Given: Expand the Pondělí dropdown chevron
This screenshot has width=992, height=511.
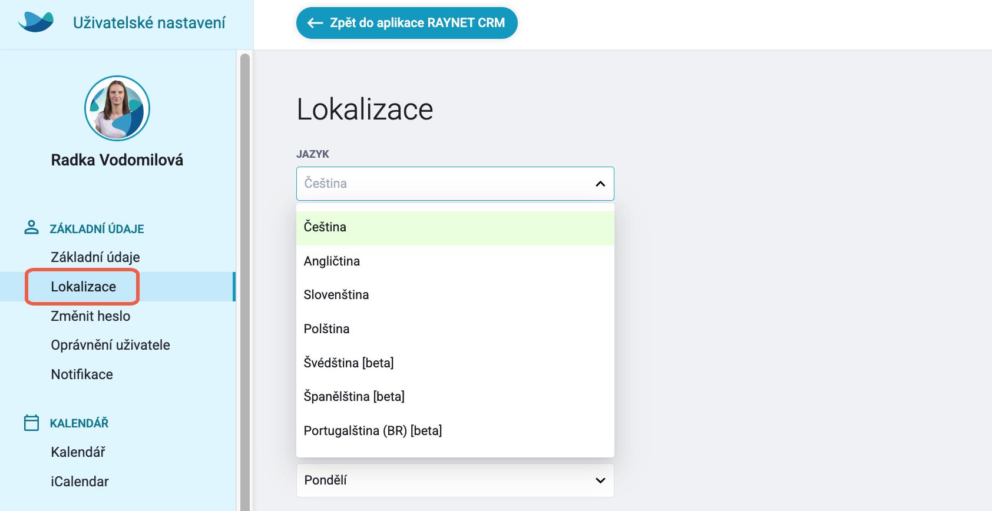Looking at the screenshot, I should [600, 480].
